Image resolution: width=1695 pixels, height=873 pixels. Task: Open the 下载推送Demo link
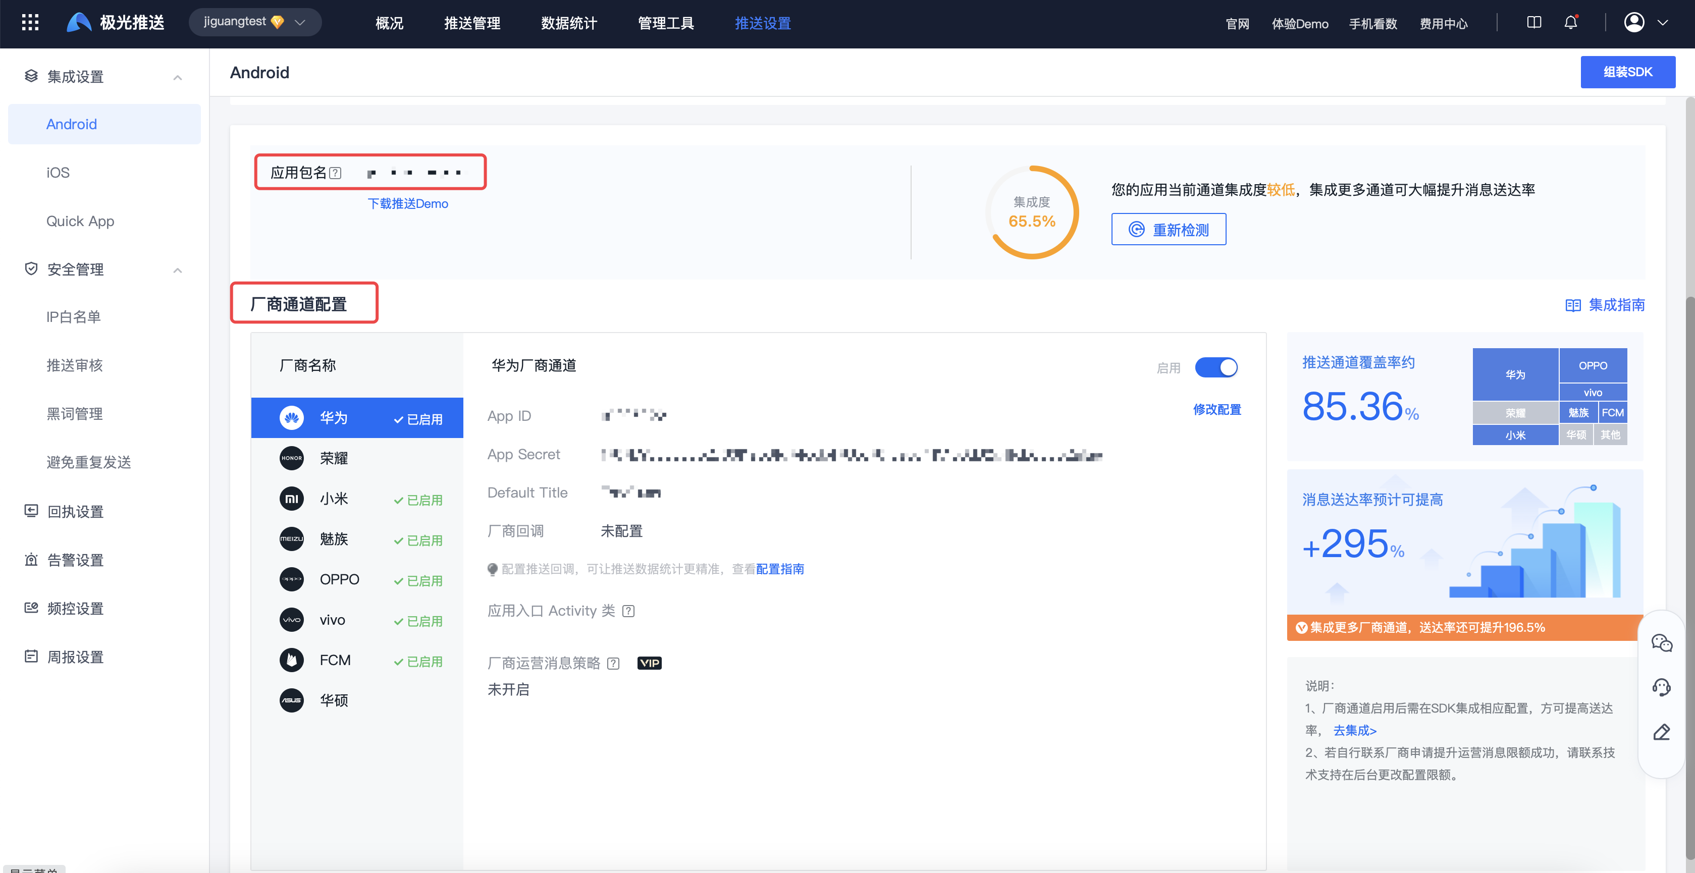(407, 203)
